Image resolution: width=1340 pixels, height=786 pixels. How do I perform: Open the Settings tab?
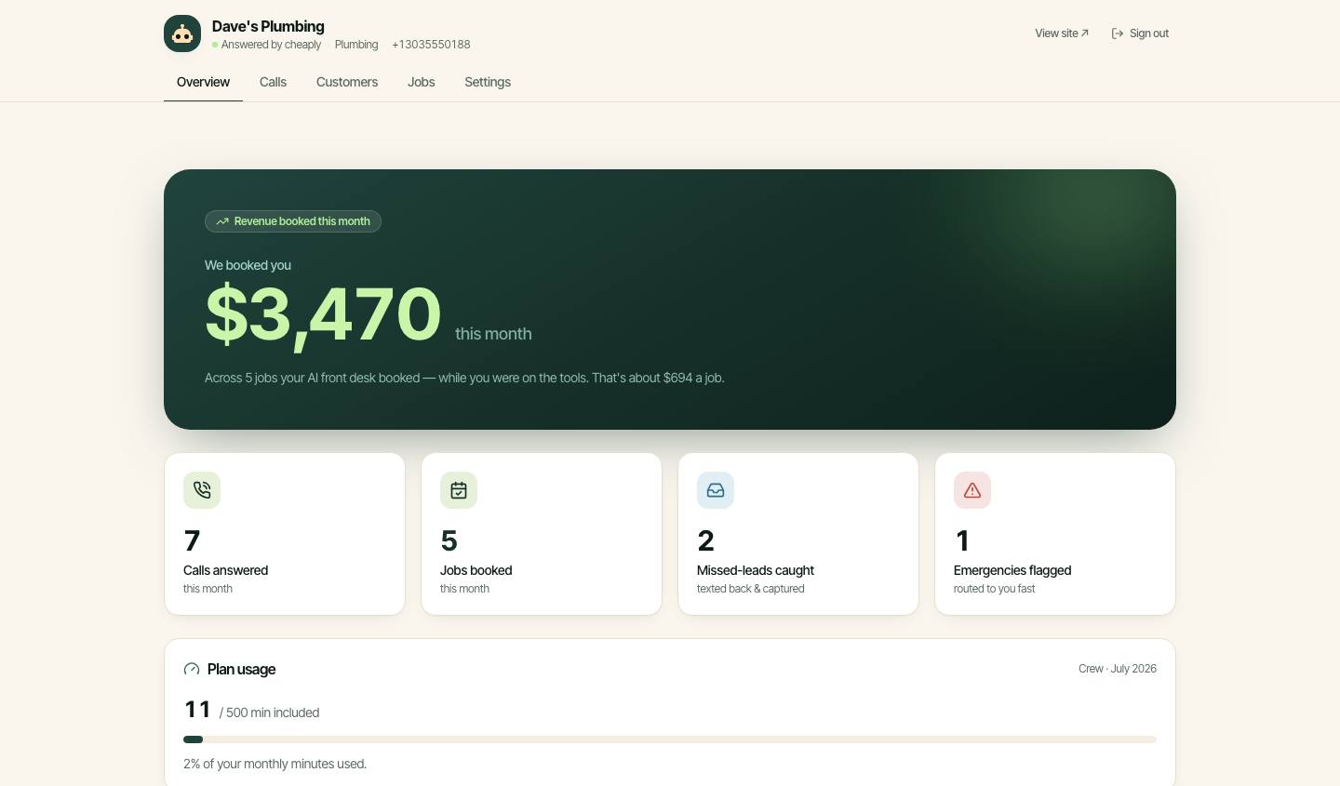[x=488, y=82]
